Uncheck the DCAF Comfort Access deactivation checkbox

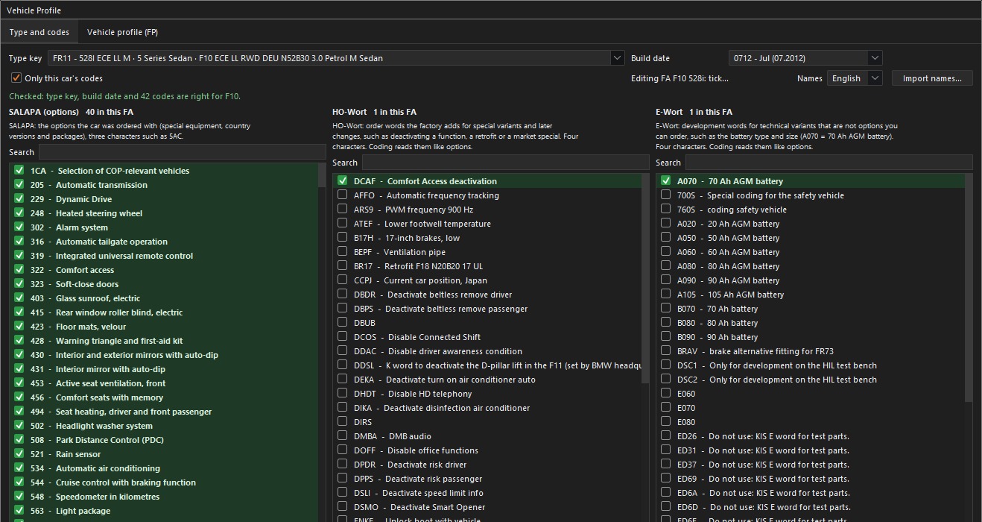343,181
